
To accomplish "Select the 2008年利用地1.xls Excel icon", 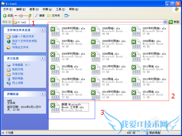I will pyautogui.click(x=96, y=44).
